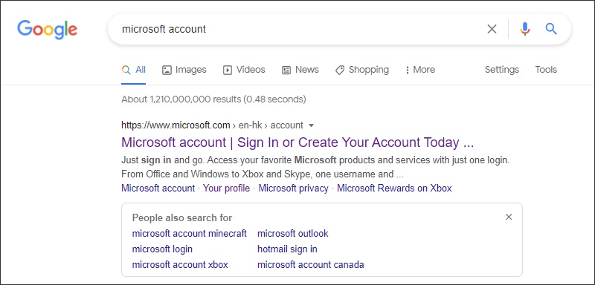595x285 pixels.
Task: Switch to the Shopping tab
Action: tap(362, 70)
